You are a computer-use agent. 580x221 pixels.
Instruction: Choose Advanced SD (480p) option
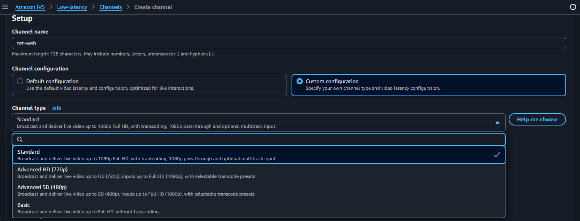click(x=259, y=190)
